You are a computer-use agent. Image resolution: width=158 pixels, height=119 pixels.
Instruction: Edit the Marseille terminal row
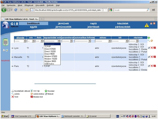[149, 57]
